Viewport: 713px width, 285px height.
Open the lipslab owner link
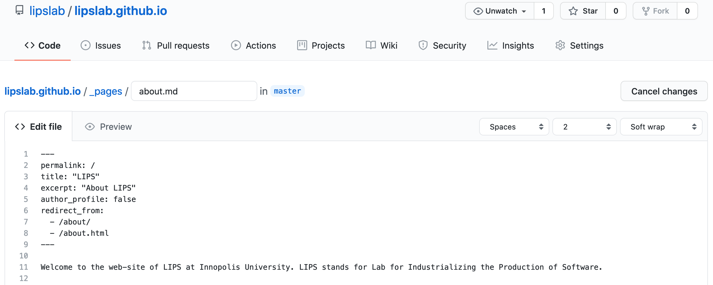point(47,11)
